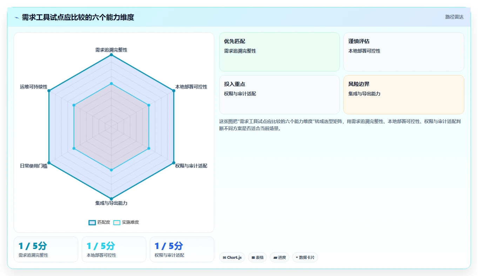
Task: Click the 本地部署可控性 radar axis label
Action: pyautogui.click(x=191, y=87)
